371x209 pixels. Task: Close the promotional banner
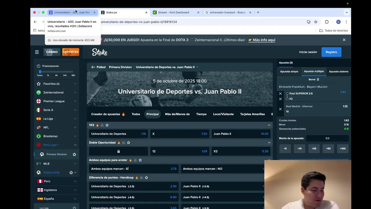coord(344,40)
